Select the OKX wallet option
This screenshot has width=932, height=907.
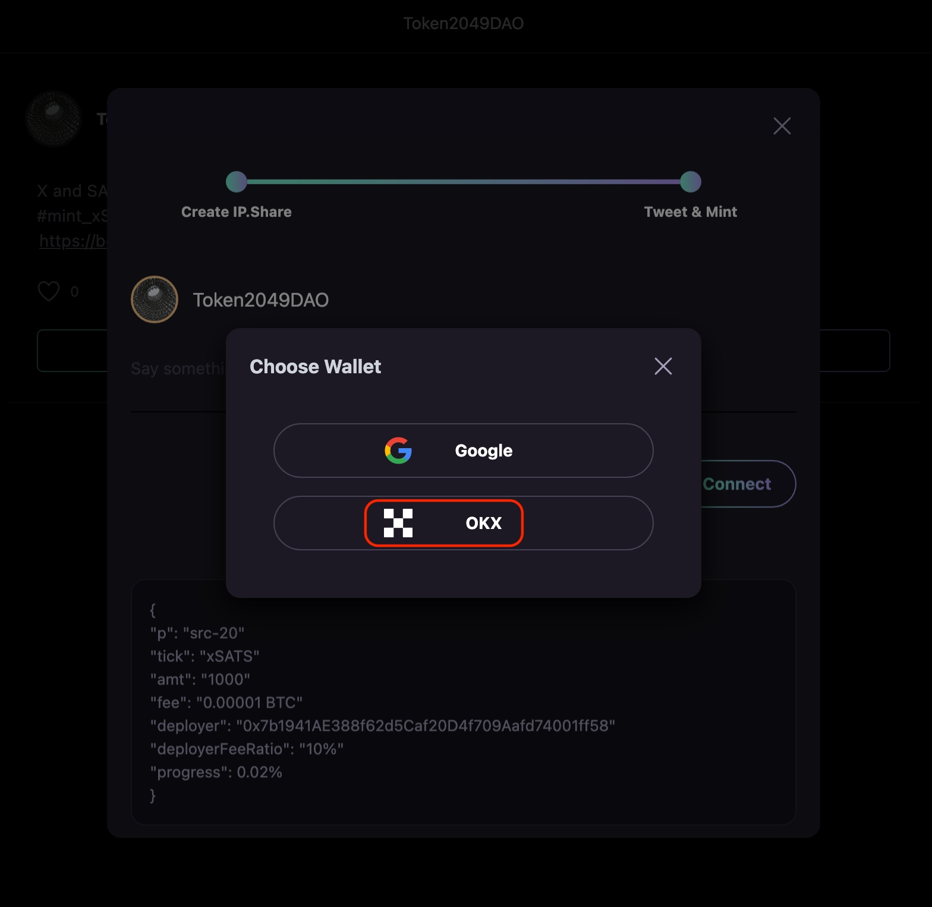[x=463, y=523]
